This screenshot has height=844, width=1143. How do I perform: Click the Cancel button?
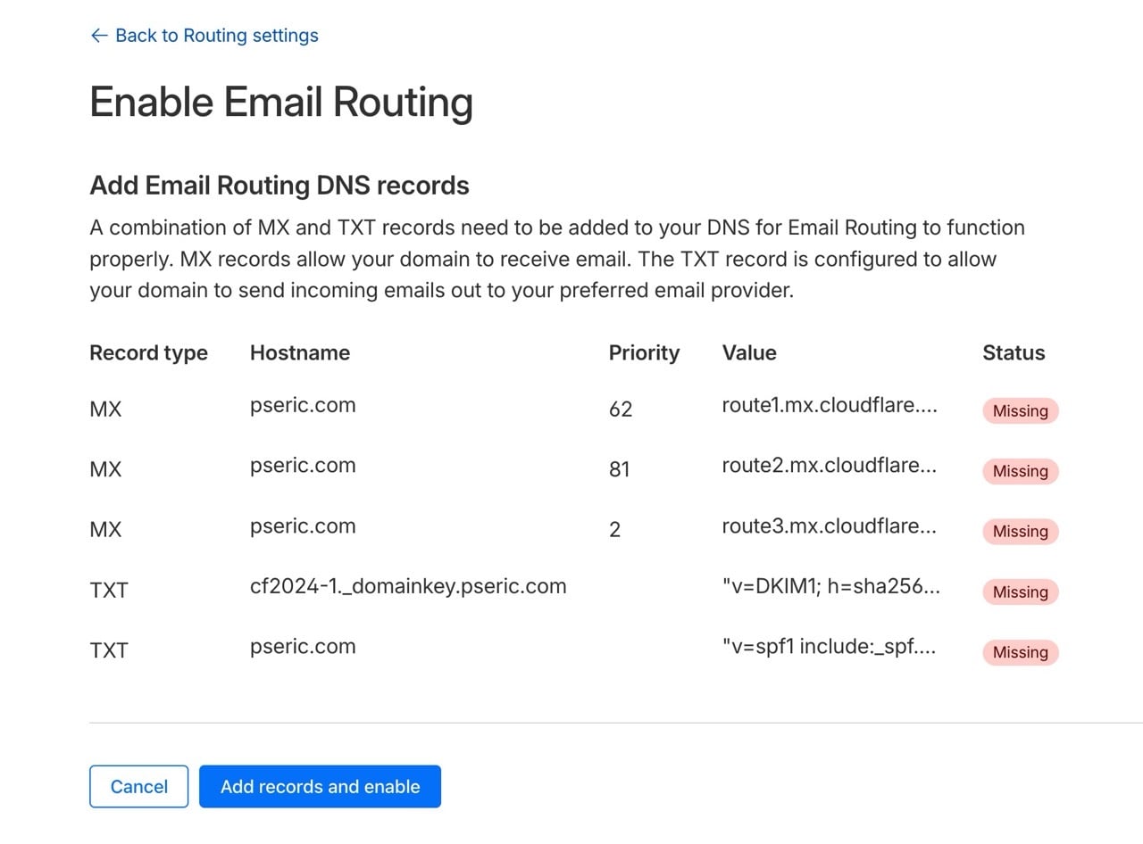pos(138,786)
